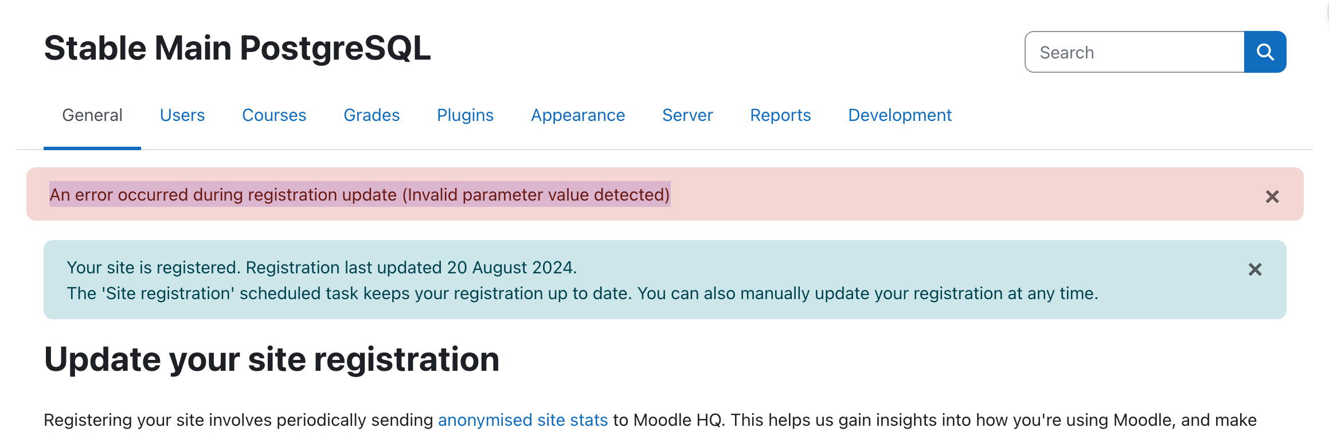Select the General tab

tap(92, 115)
